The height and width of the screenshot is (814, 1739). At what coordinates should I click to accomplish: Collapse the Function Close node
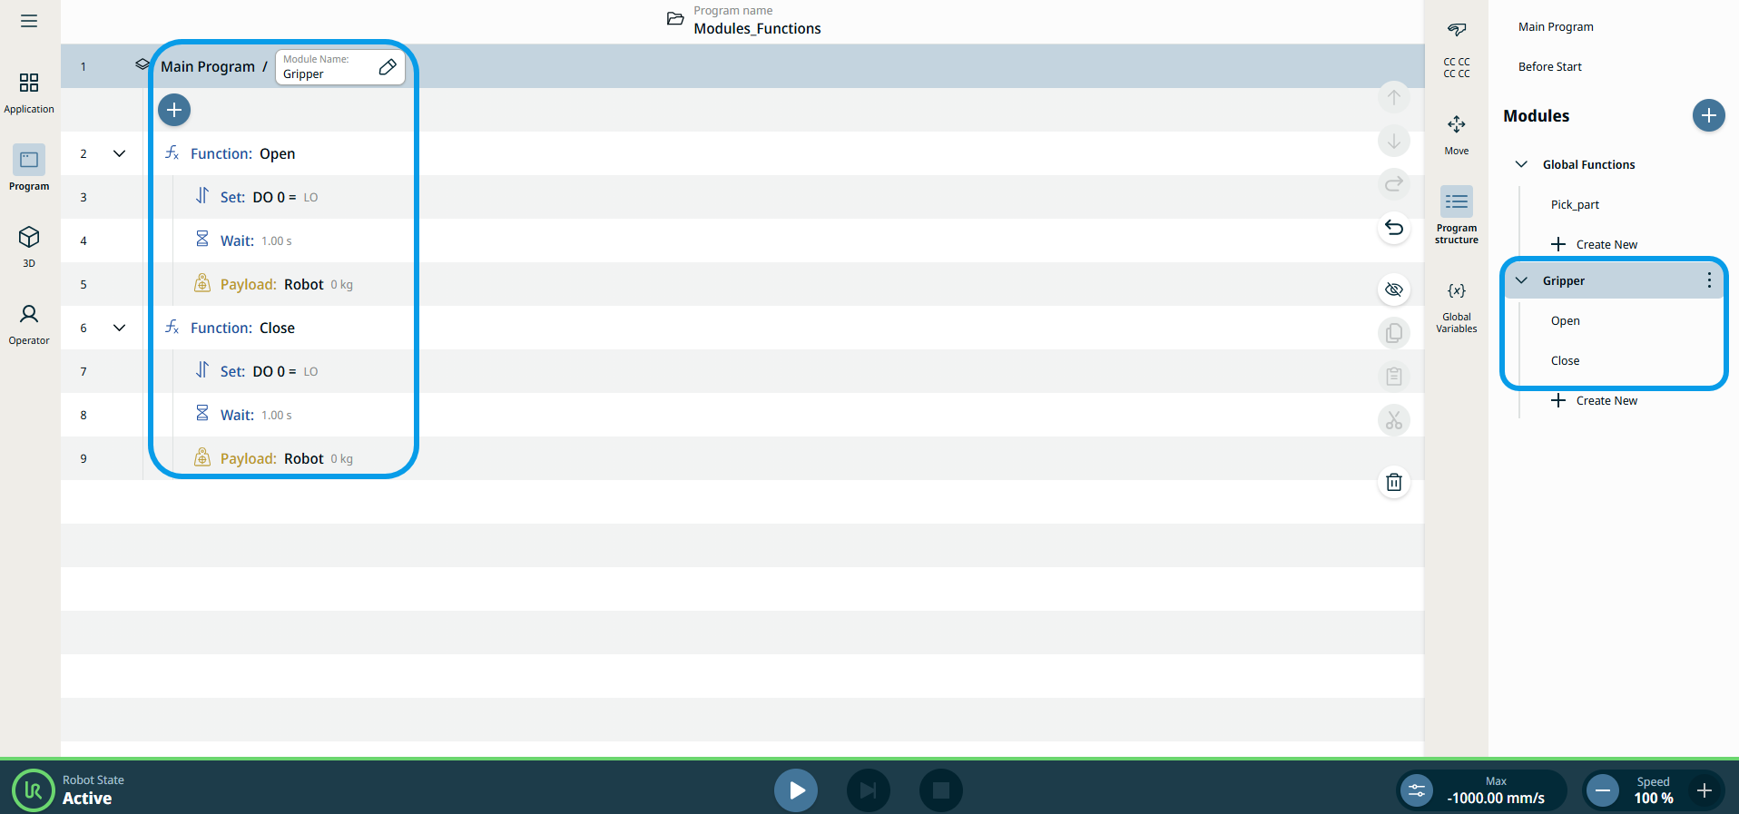(x=119, y=328)
